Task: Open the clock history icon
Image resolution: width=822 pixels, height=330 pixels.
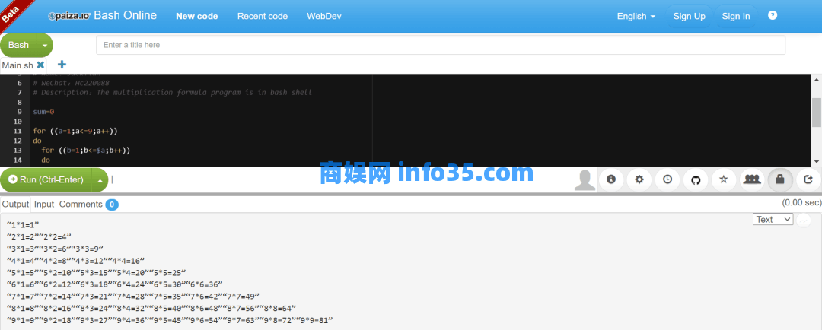Action: 667,179
